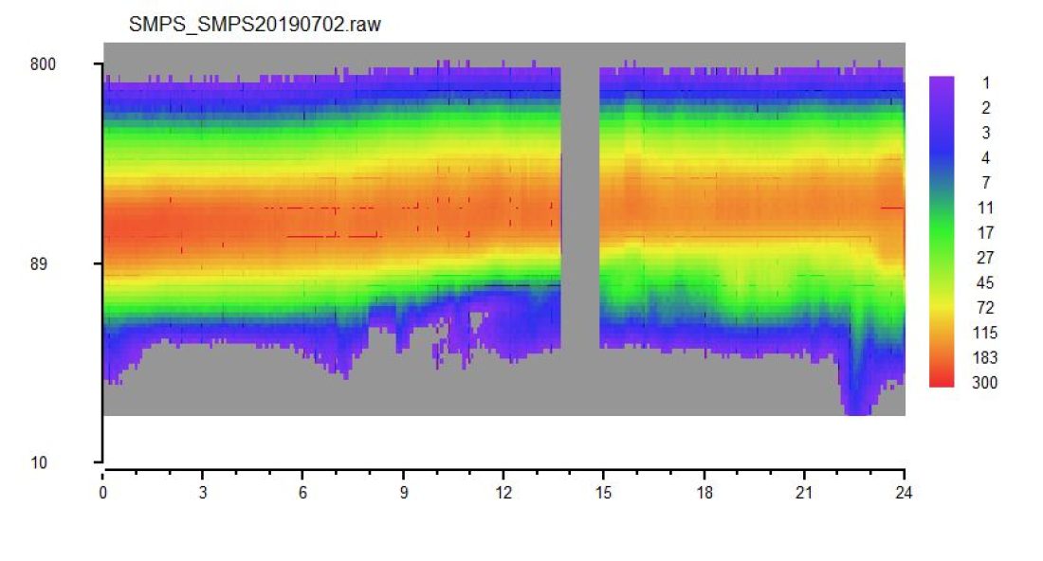1043x561 pixels.
Task: Click the yellow legend color near value 72
Action: point(942,308)
